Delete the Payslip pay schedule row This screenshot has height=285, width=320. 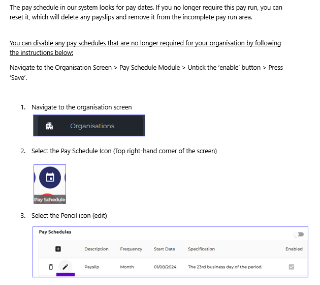(51, 267)
